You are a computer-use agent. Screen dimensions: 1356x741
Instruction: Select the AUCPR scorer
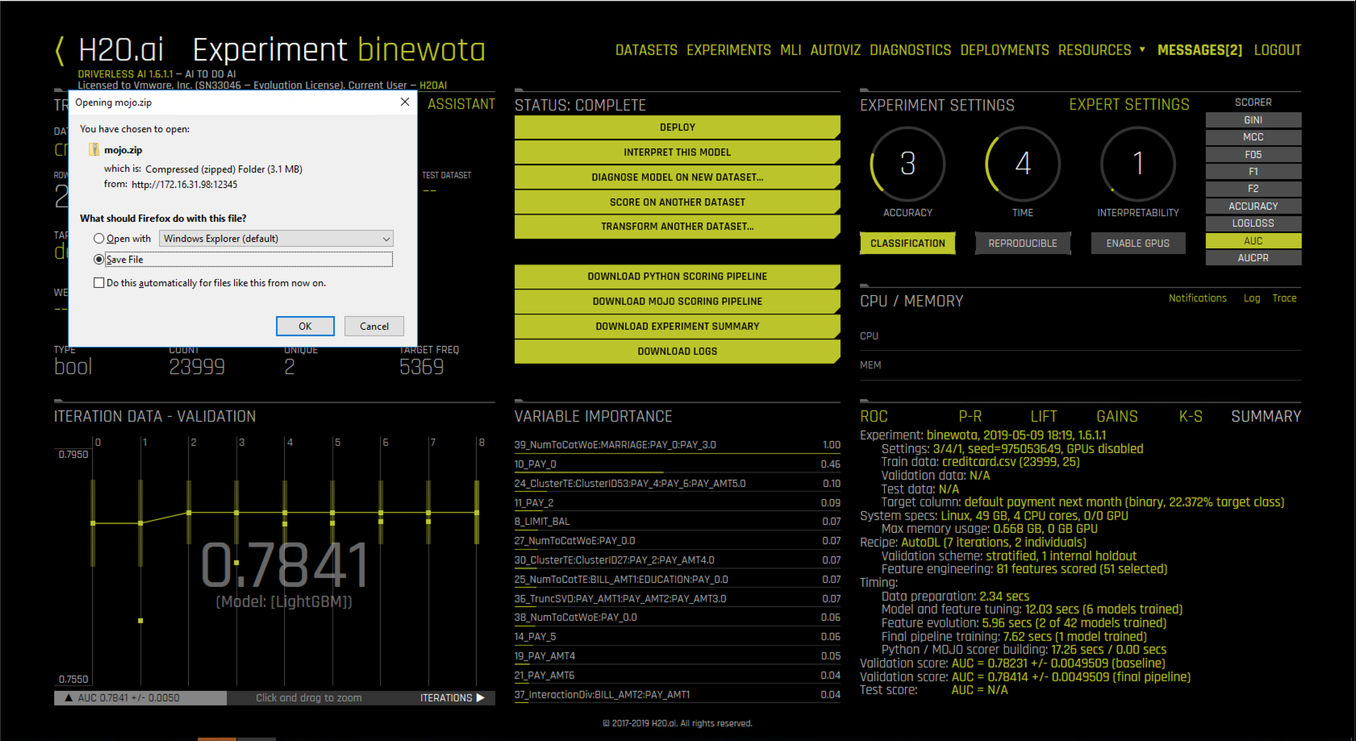(1254, 258)
